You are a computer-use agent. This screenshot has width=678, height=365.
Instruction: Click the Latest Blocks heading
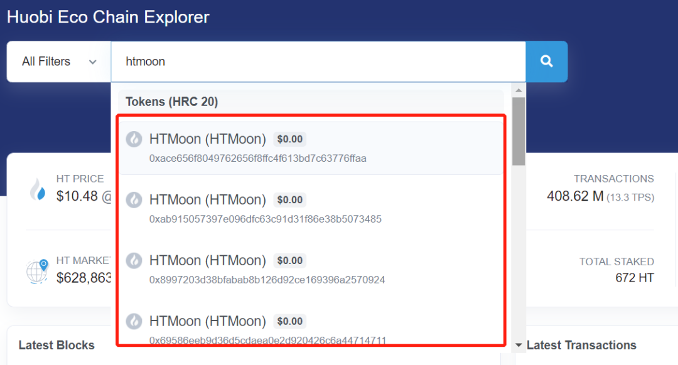(56, 345)
